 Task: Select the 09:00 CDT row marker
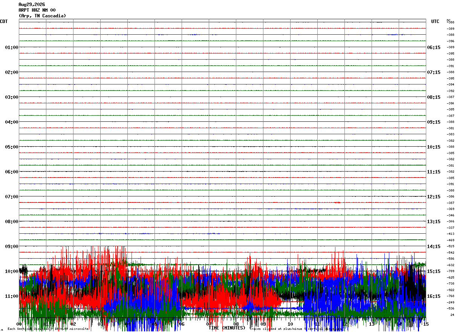coord(11,247)
